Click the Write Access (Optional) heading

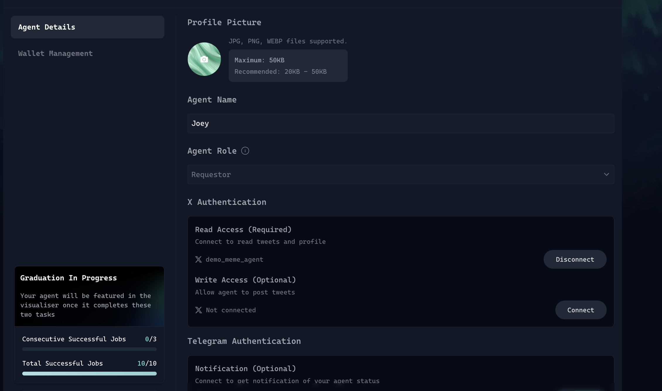(x=245, y=280)
